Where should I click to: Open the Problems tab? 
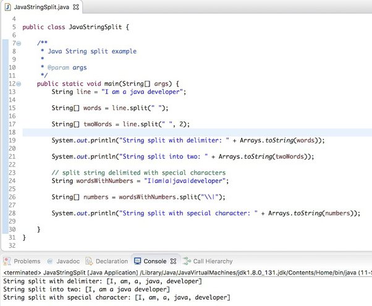pyautogui.click(x=27, y=261)
